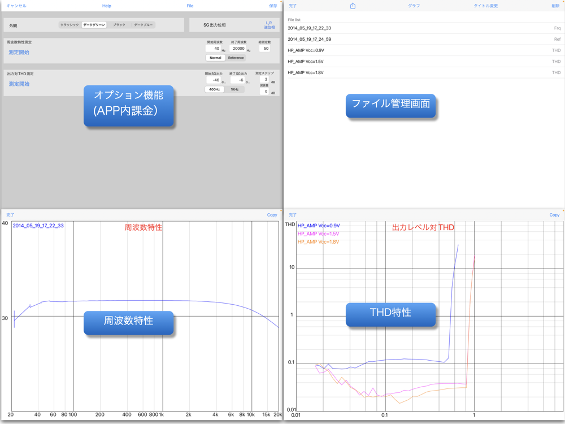565x424 pixels.
Task: Edit measurement step field showing 2
Action: [x=264, y=79]
